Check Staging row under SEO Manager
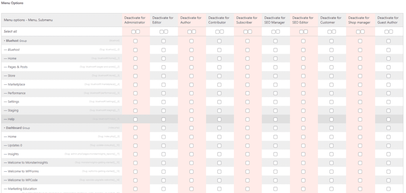This screenshot has height=193, width=406. (275, 111)
